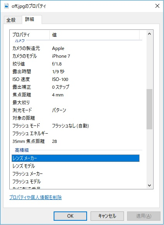Click the off.jpg file icon in title bar

(7, 6)
